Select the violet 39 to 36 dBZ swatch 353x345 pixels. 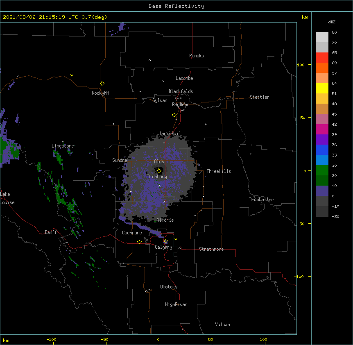click(x=322, y=140)
